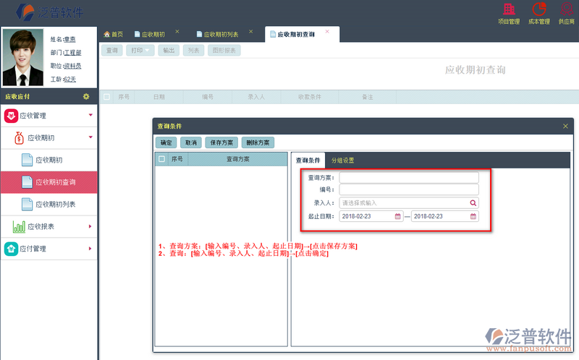This screenshot has height=360, width=579.
Task: Switch to the 首页 tab
Action: pos(114,34)
